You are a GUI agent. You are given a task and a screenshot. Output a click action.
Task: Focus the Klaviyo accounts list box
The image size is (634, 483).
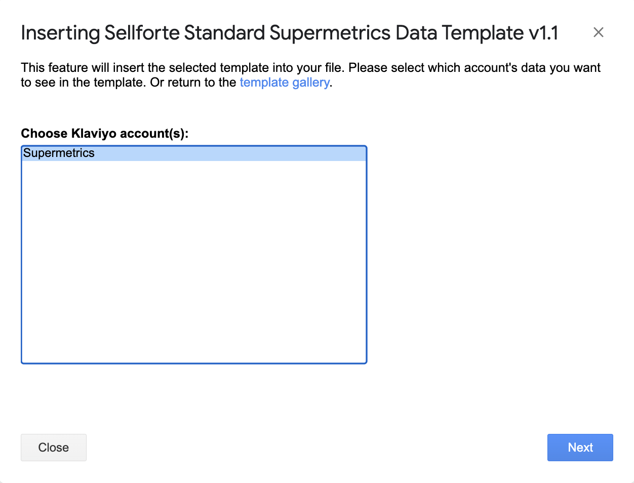click(x=193, y=263)
